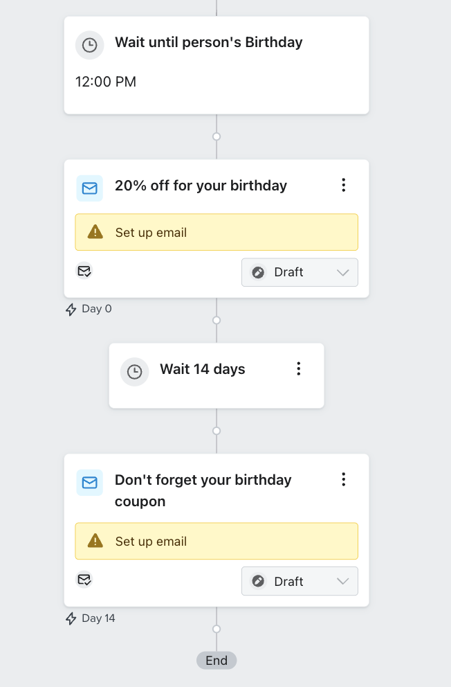The image size is (451, 687).
Task: Select the Wait until person's Birthday step
Action: tap(208, 42)
